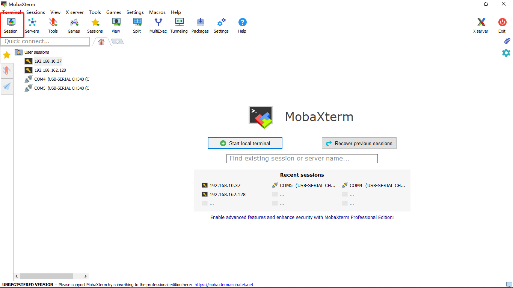Viewport: 513px width, 288px height.
Task: Select the paper plane sidebar tab
Action: (x=7, y=87)
